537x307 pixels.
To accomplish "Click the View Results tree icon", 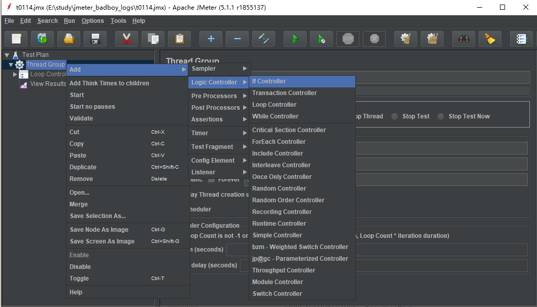I will click(24, 84).
